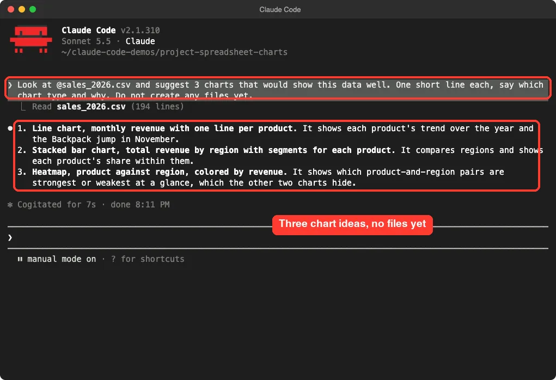This screenshot has height=380, width=556.
Task: Click the 'Line chart, monthly revenue' suggestion heading
Action: pyautogui.click(x=164, y=128)
